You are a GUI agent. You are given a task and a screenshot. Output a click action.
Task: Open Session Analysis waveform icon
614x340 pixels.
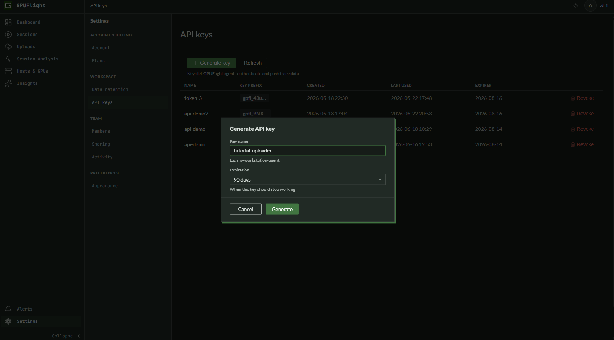(x=8, y=59)
